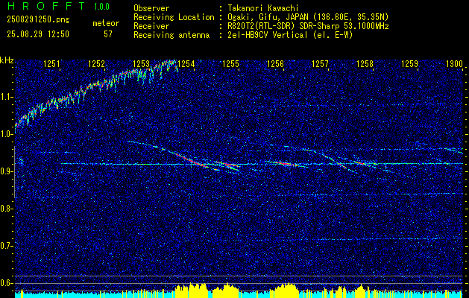The image size is (469, 298).
Task: Click the 1252 time marker
Action: click(97, 63)
